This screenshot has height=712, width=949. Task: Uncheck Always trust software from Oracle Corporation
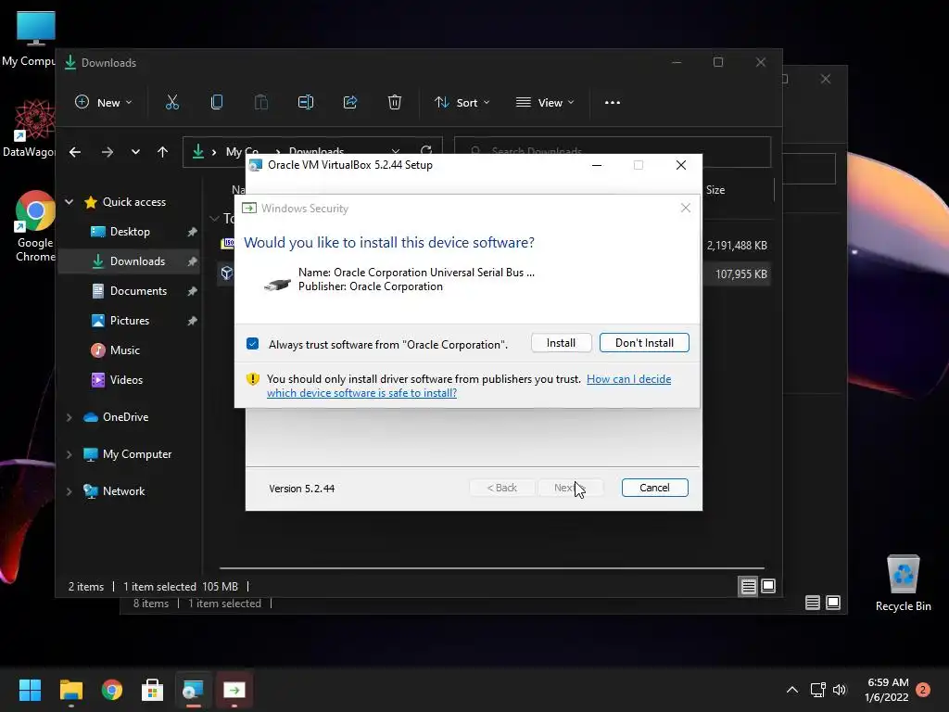click(x=252, y=344)
